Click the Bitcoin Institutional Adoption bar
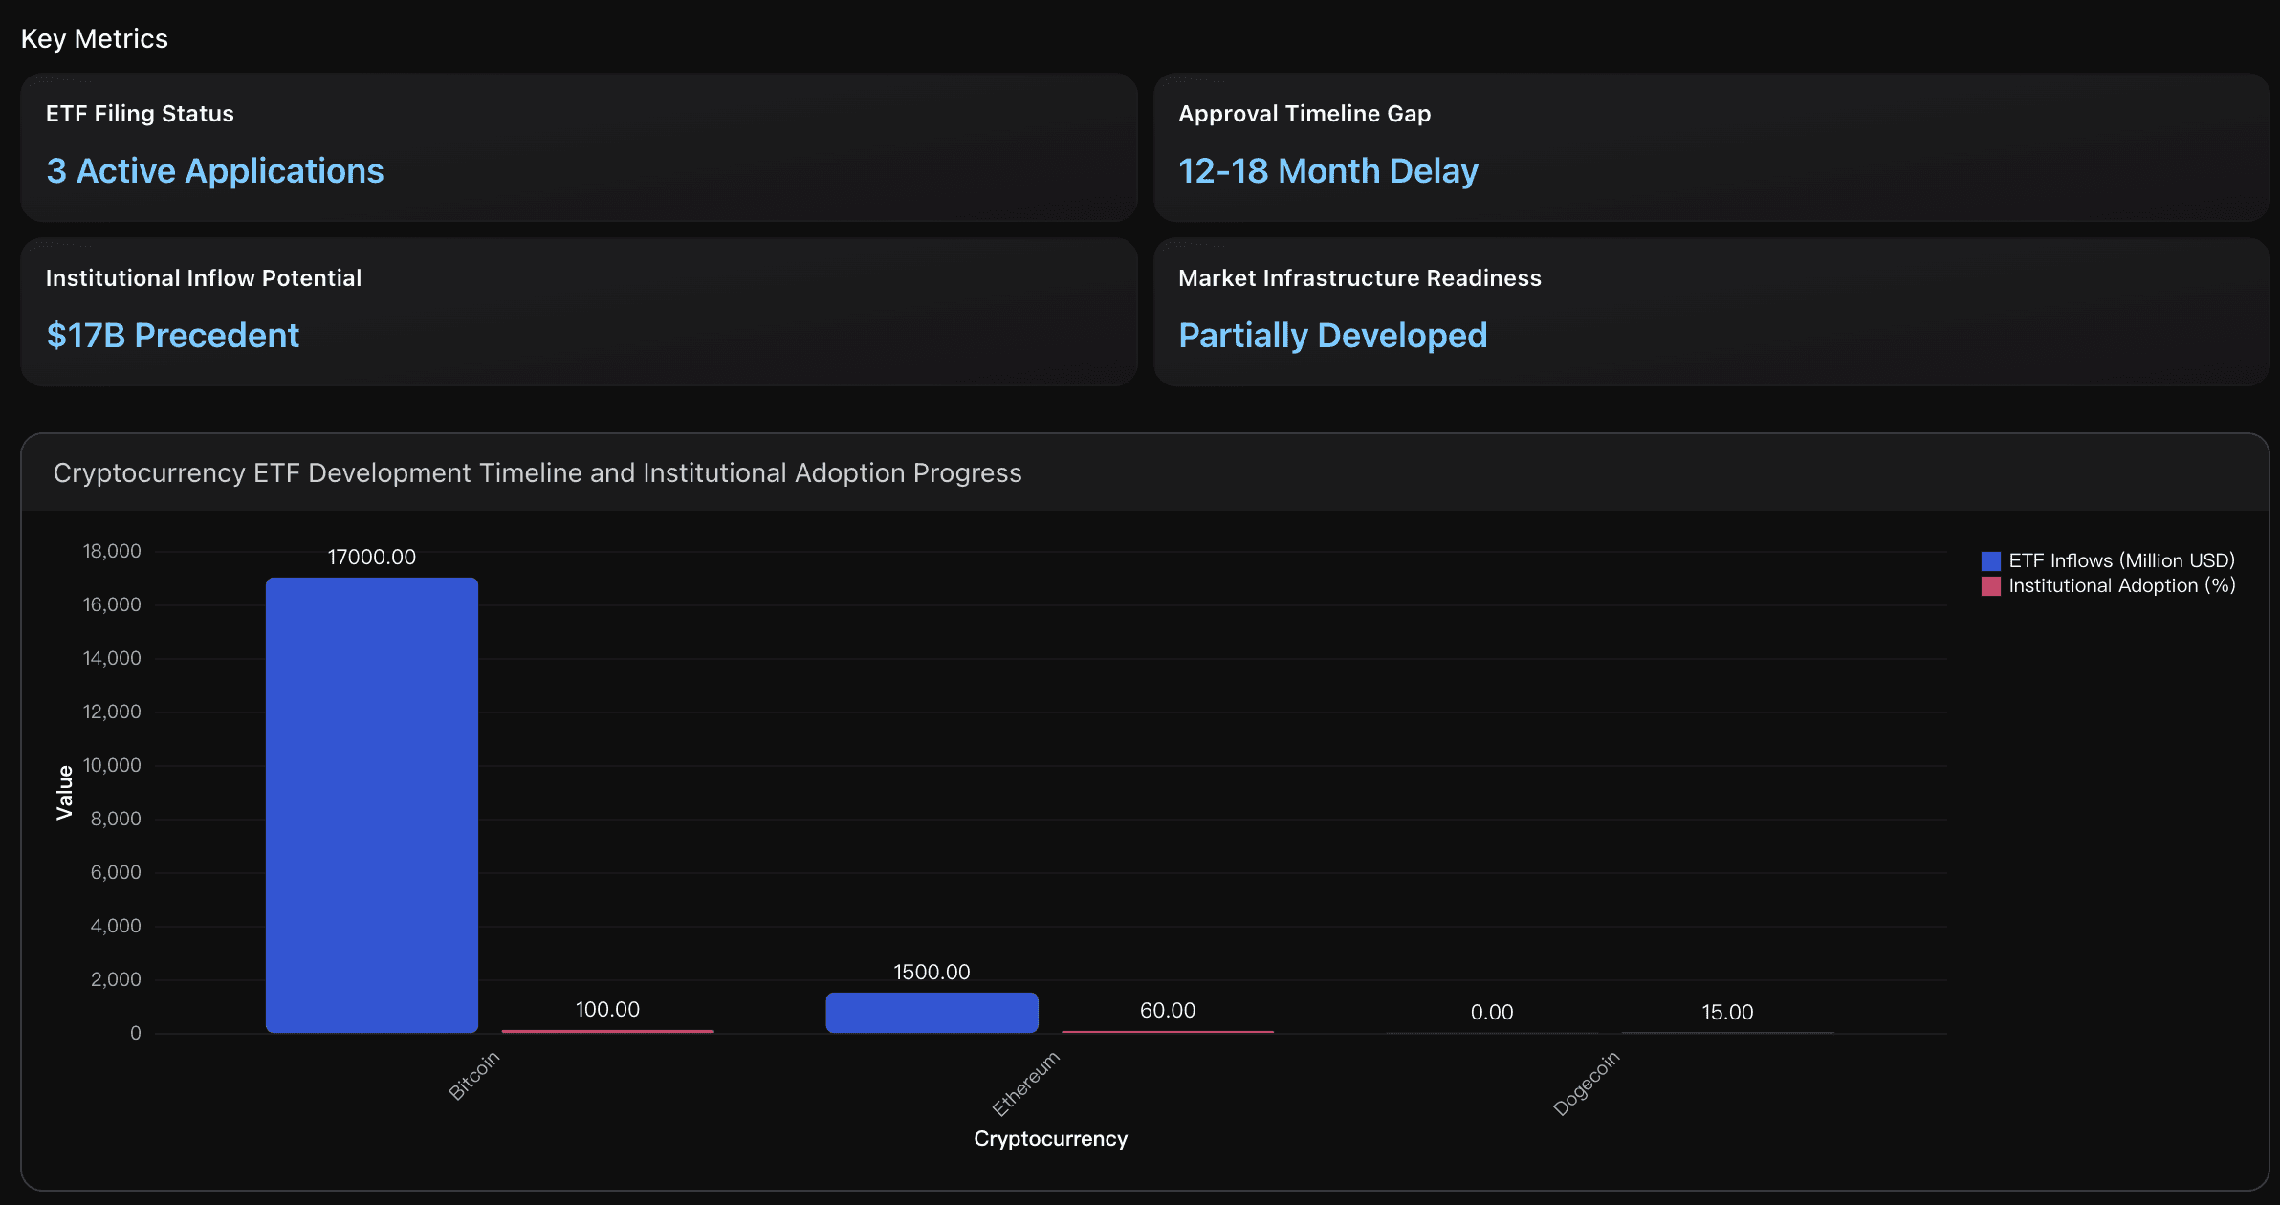Viewport: 2280px width, 1205px height. point(606,1031)
